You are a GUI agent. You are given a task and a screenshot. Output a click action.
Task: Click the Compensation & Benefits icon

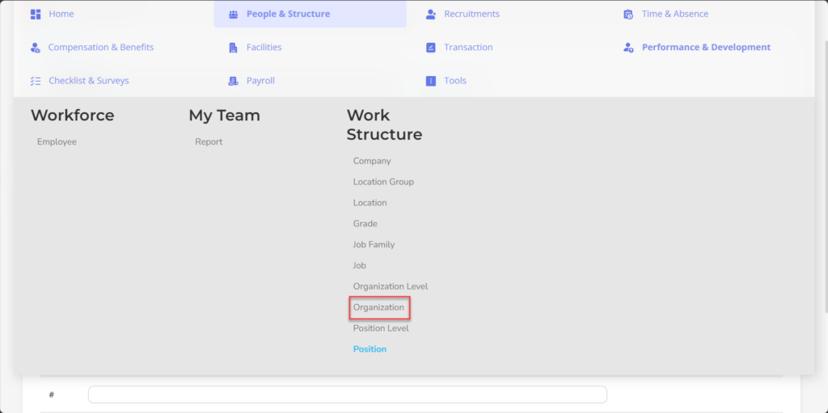[x=36, y=48]
